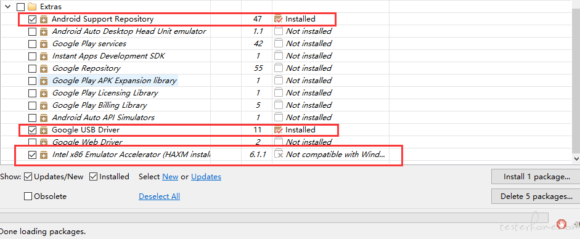Click Installed status icon for Android Support Repository
Viewport: 580px width, 239px height.
tap(279, 19)
